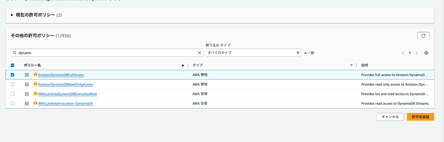Sort by タイプ column arrow
444x142 pixels.
coord(351,65)
